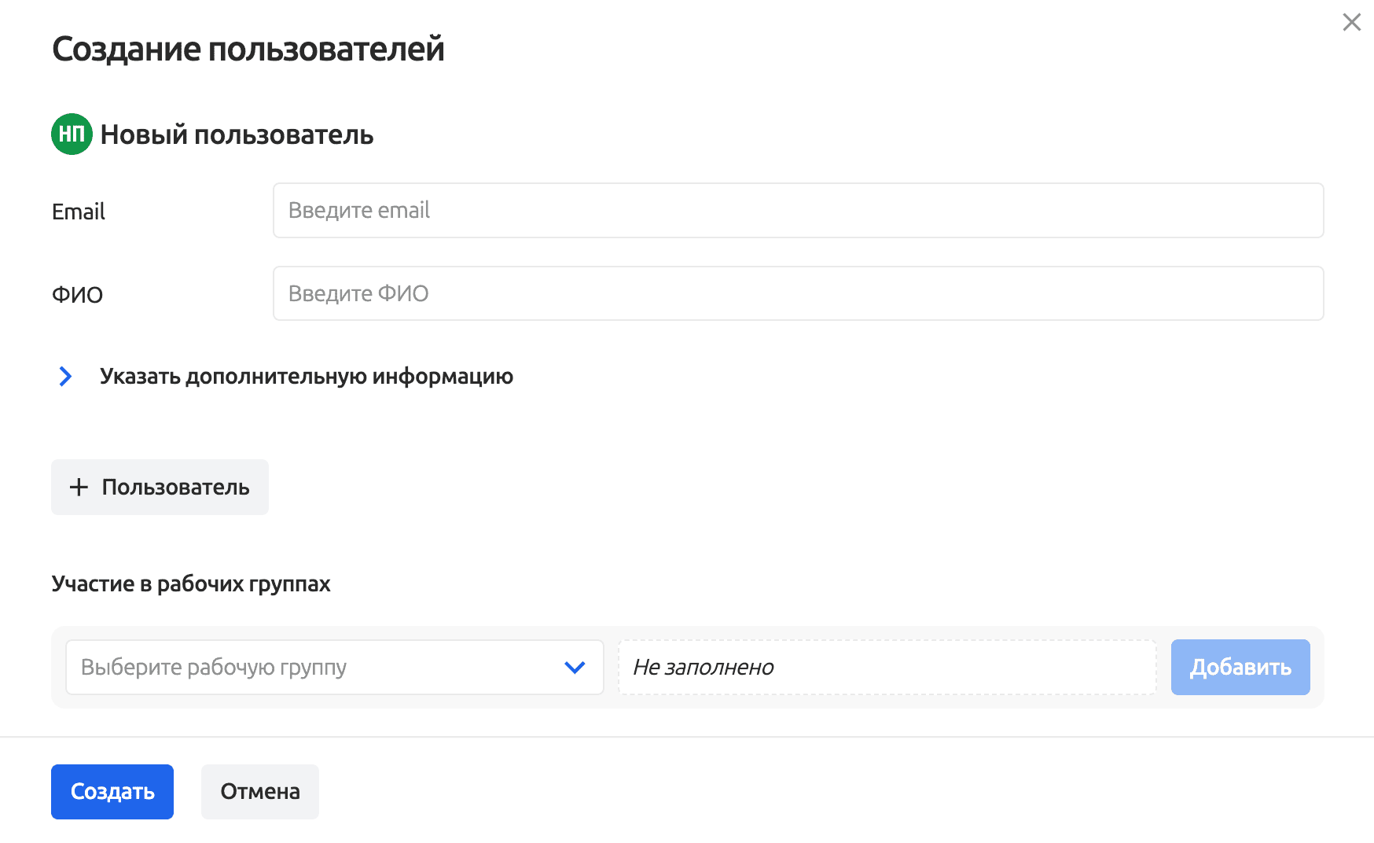Expand Указать дополнительную информацию section
This screenshot has height=843, width=1374.
305,377
